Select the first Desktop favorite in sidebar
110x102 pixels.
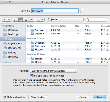coord(13,35)
